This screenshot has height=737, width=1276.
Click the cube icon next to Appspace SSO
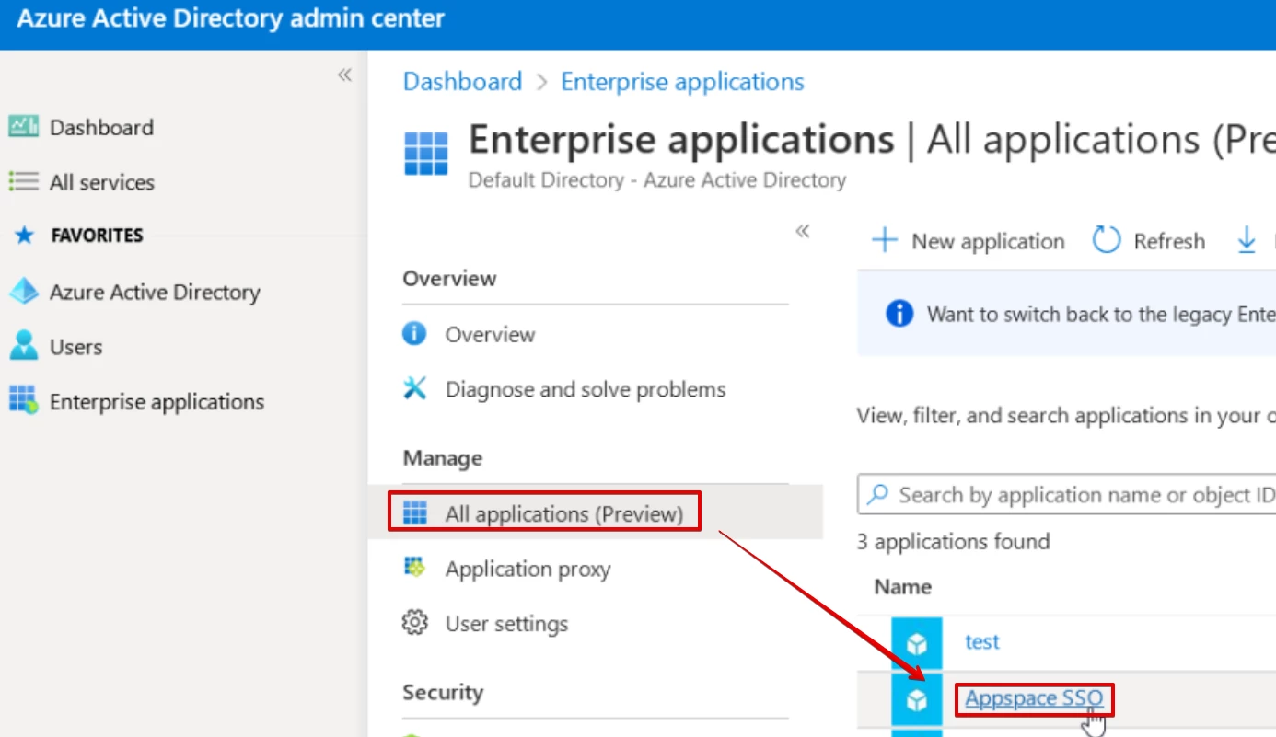tap(917, 700)
